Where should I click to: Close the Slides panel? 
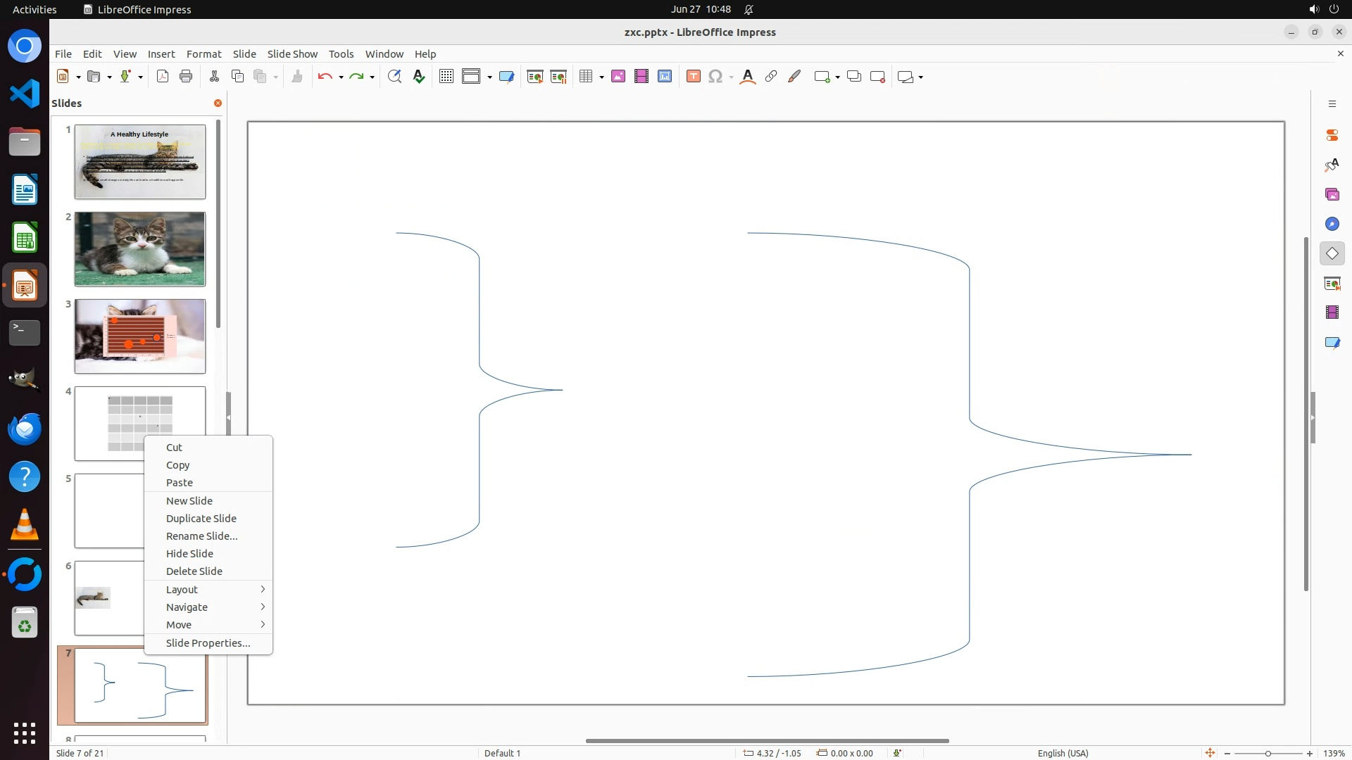pyautogui.click(x=218, y=103)
